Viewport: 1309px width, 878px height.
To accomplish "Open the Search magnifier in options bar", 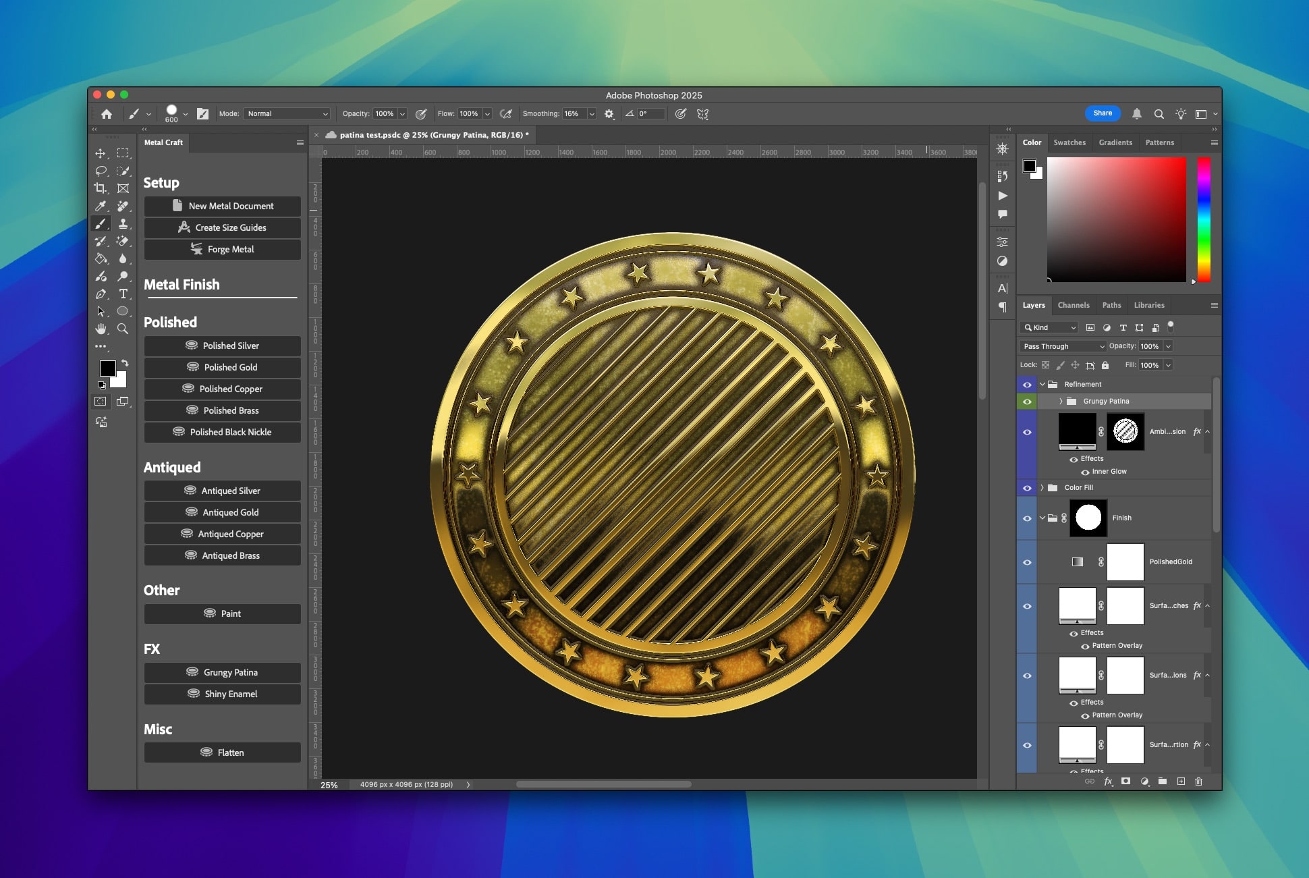I will click(x=1159, y=114).
